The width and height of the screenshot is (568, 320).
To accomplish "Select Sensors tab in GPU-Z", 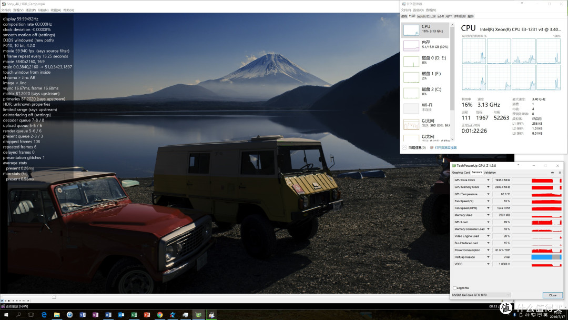I will click(476, 172).
